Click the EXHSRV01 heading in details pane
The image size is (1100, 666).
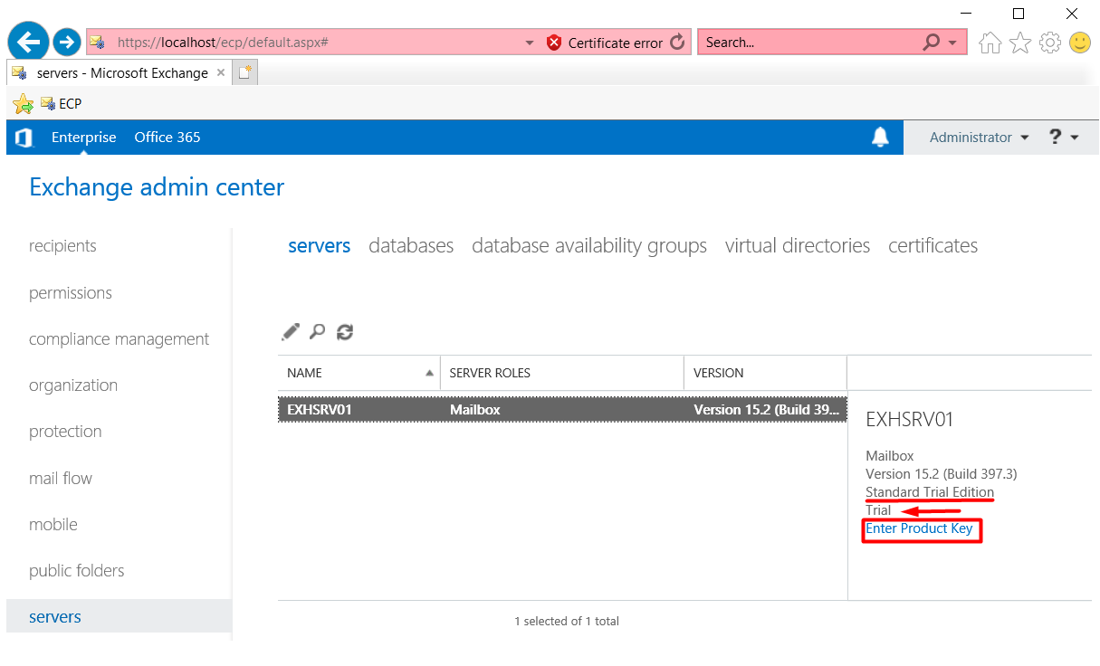click(910, 420)
